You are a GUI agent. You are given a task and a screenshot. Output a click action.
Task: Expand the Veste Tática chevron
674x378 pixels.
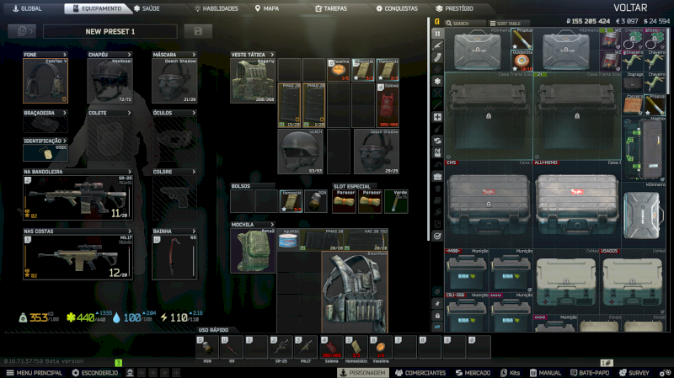click(x=272, y=55)
